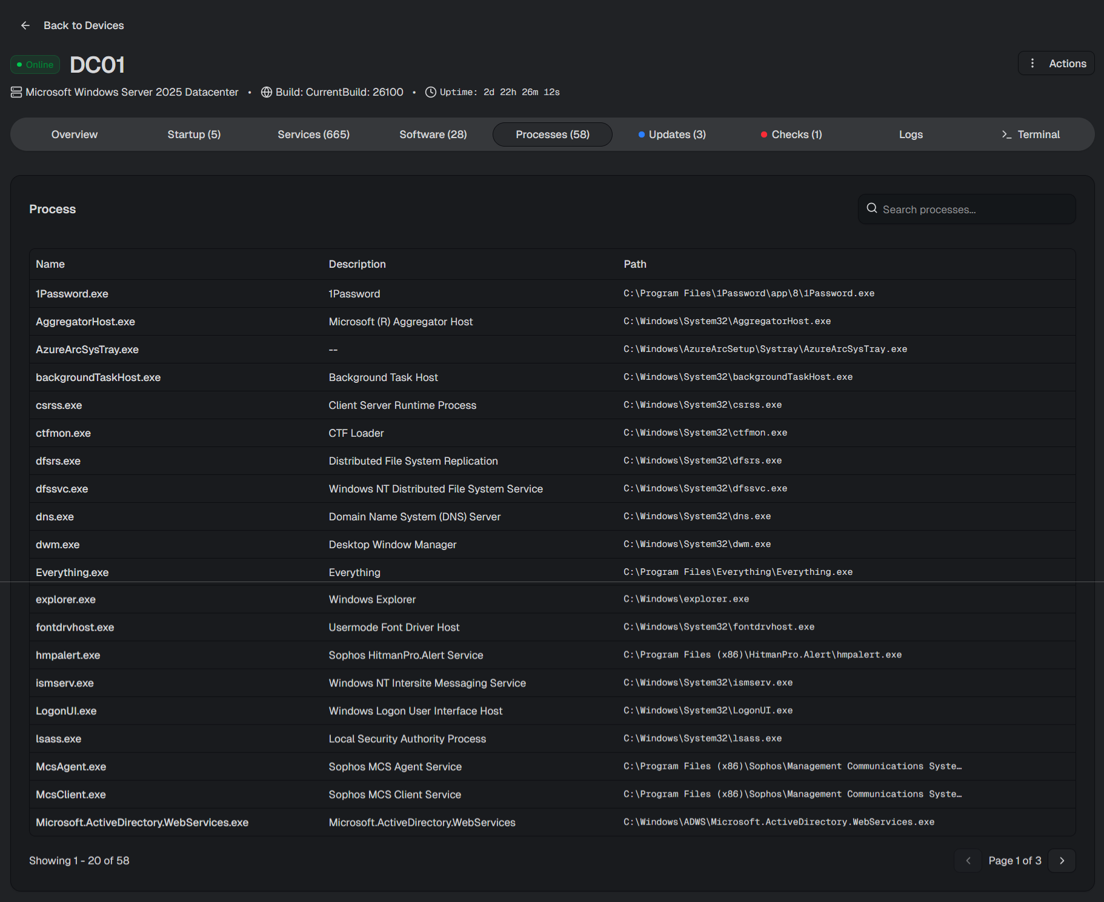Open the Terminal tab
1104x902 pixels.
point(1030,134)
